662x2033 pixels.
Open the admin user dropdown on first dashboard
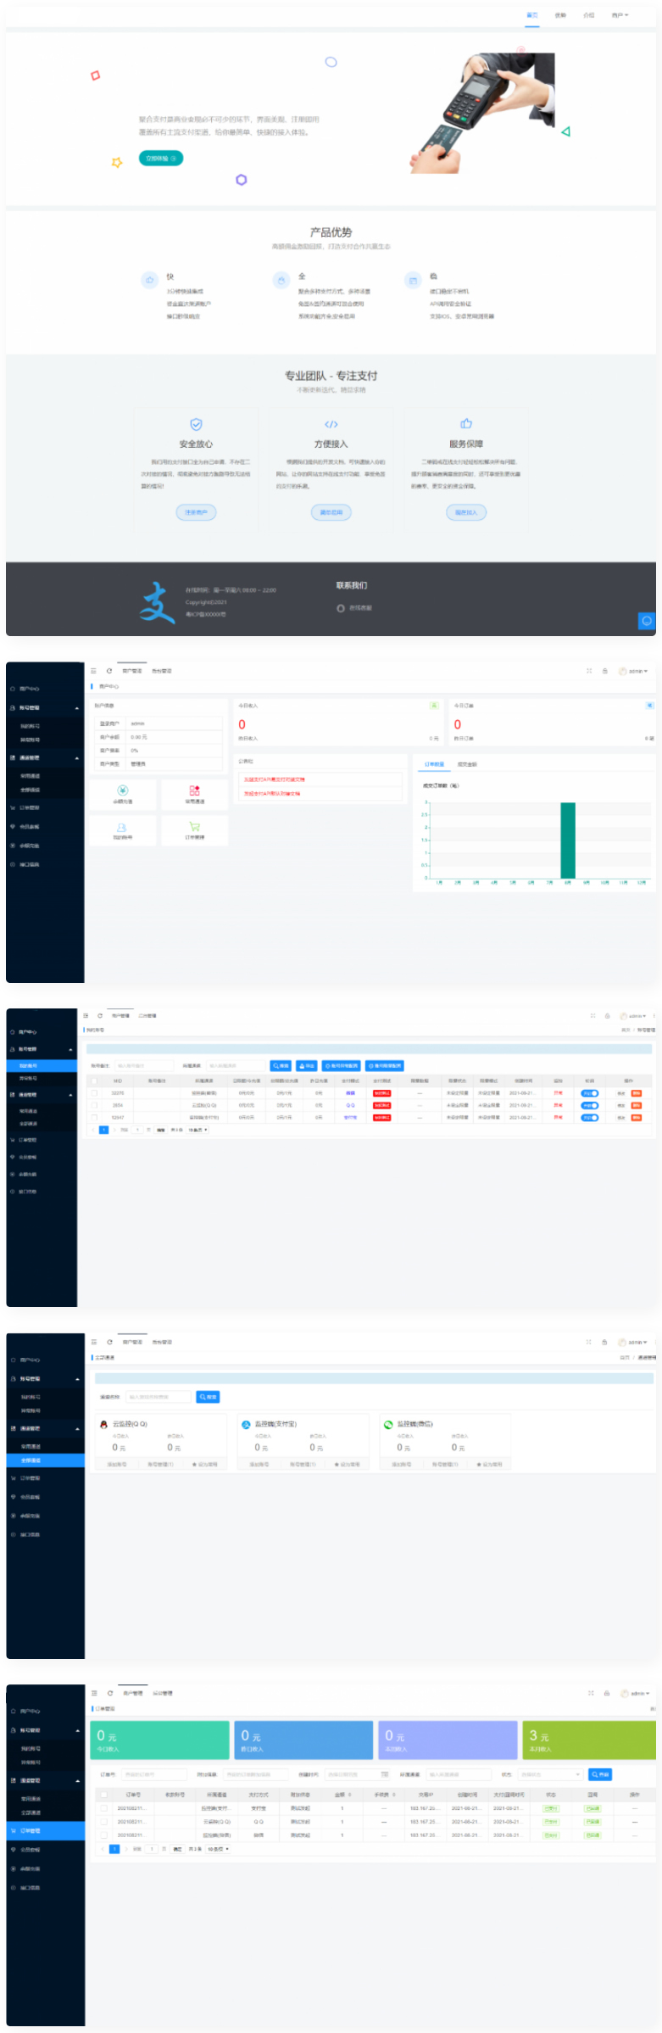coord(634,671)
